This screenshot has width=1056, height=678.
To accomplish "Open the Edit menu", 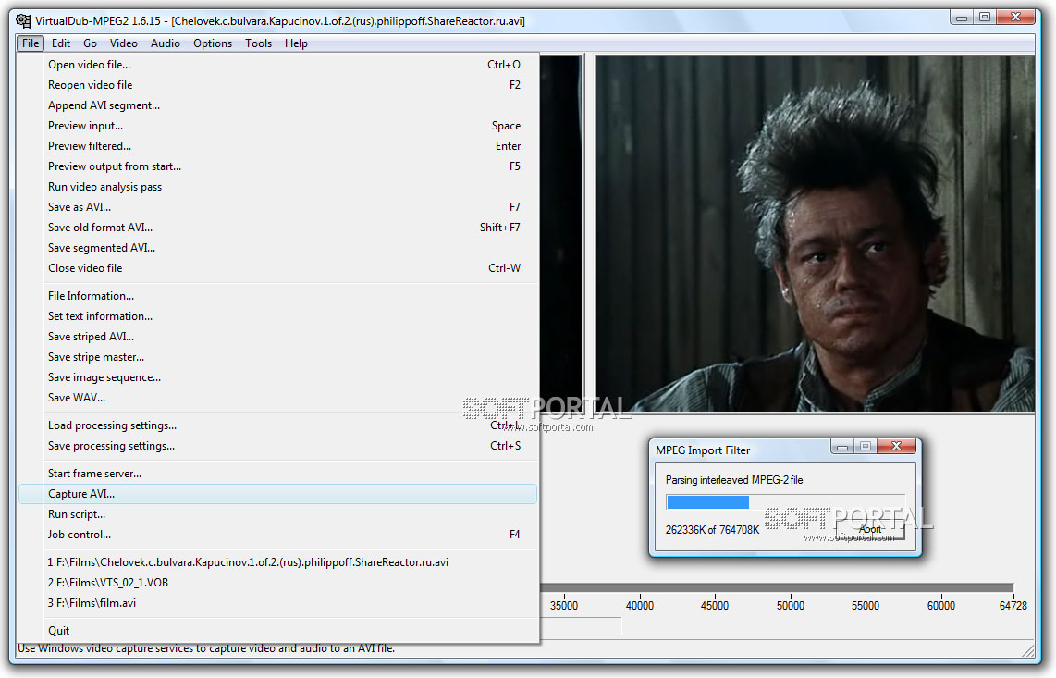I will (x=61, y=43).
